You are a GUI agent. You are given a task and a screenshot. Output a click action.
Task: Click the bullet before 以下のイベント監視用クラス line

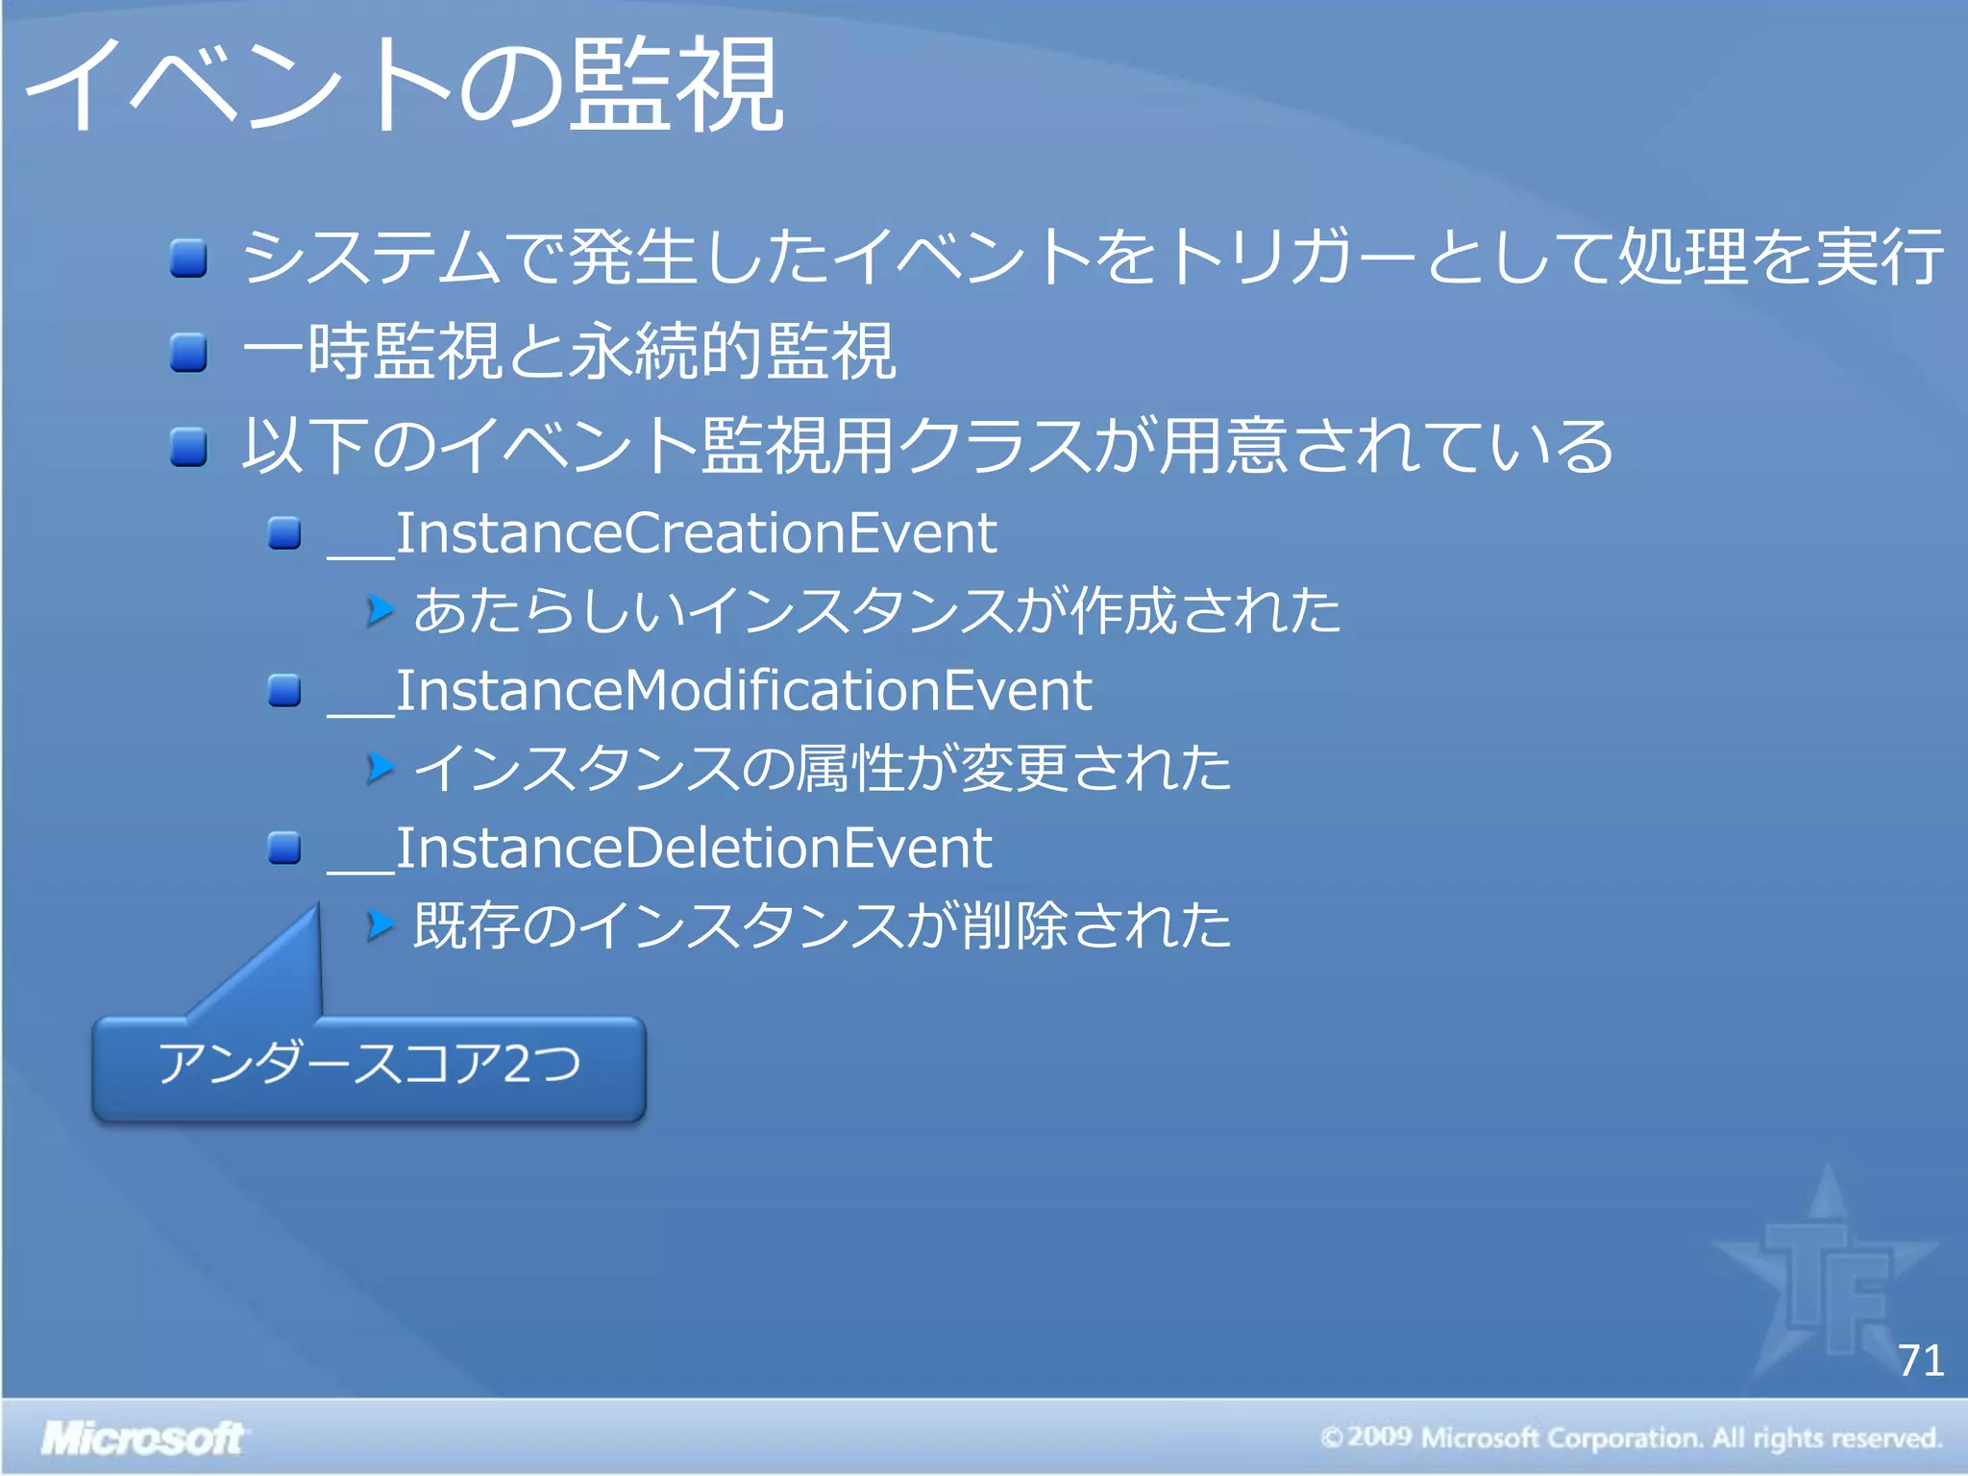[188, 447]
